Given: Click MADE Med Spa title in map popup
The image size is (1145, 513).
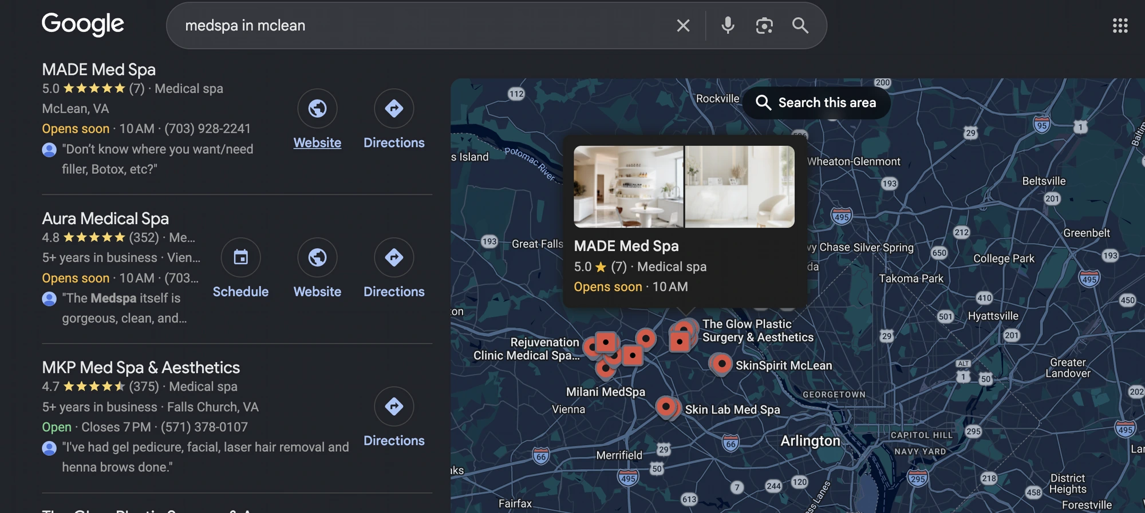Looking at the screenshot, I should (x=626, y=246).
